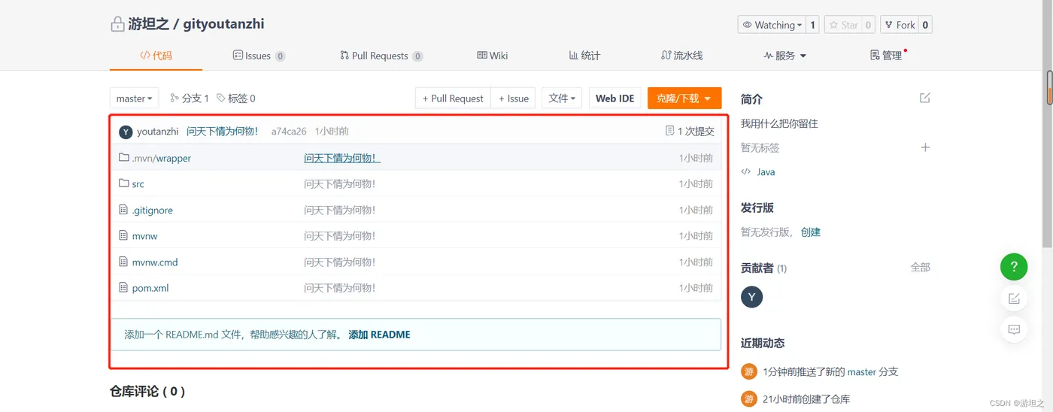Open the .mvn/wrapper folder name
Image resolution: width=1053 pixels, height=412 pixels.
click(x=162, y=159)
